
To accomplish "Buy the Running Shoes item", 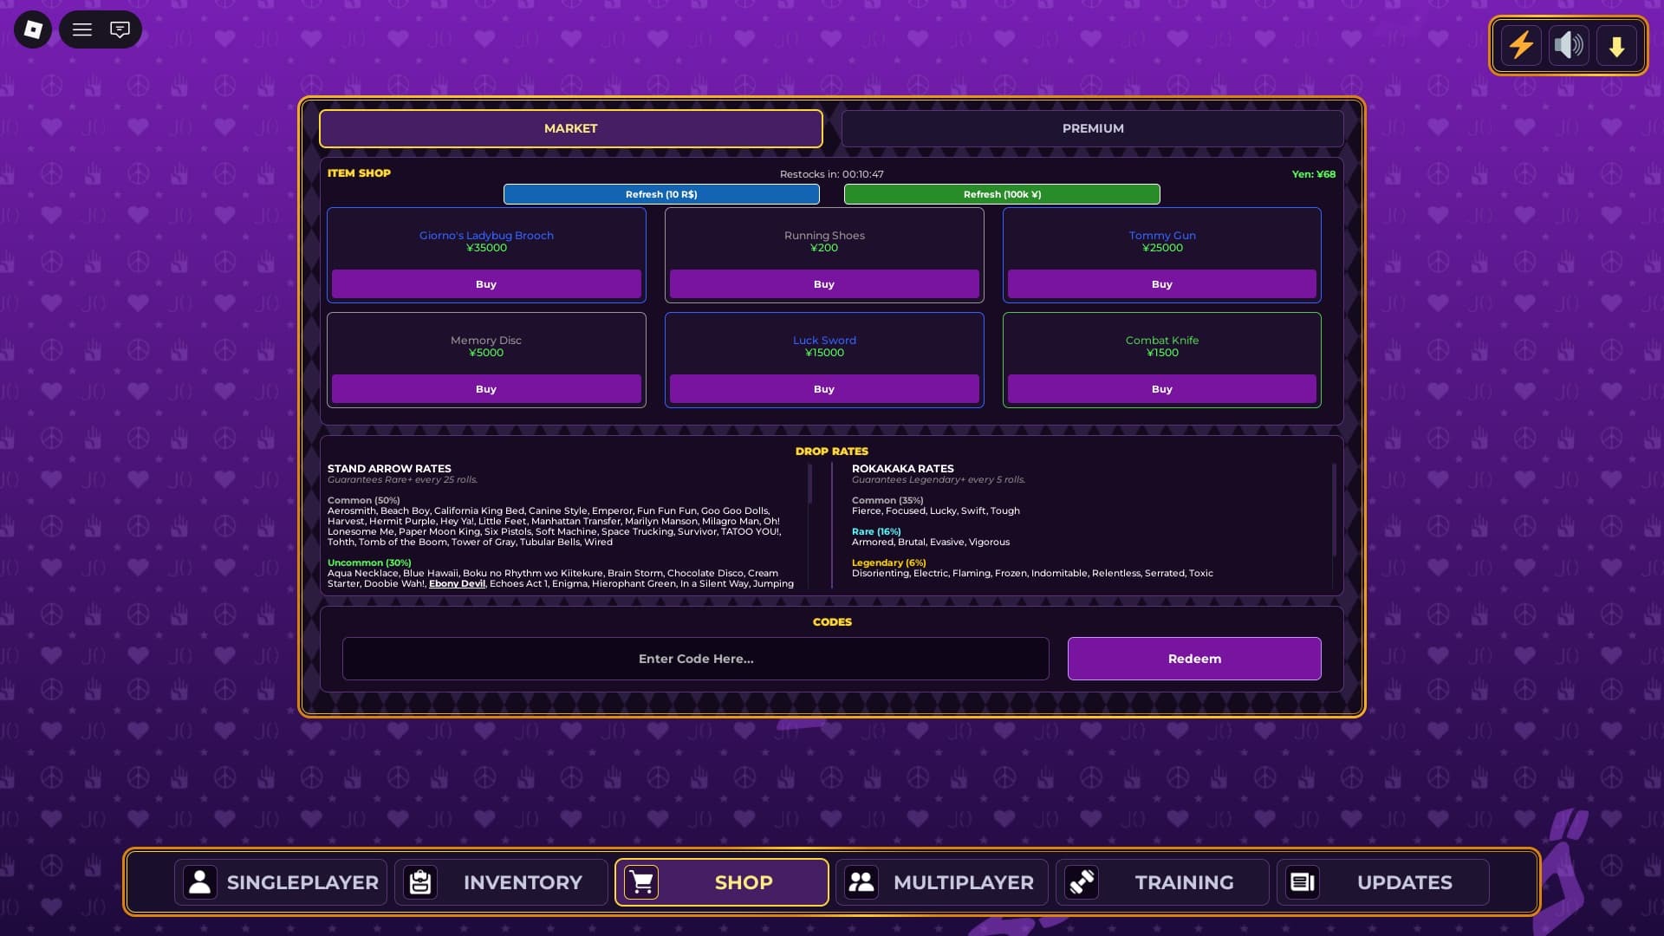I will (823, 284).
